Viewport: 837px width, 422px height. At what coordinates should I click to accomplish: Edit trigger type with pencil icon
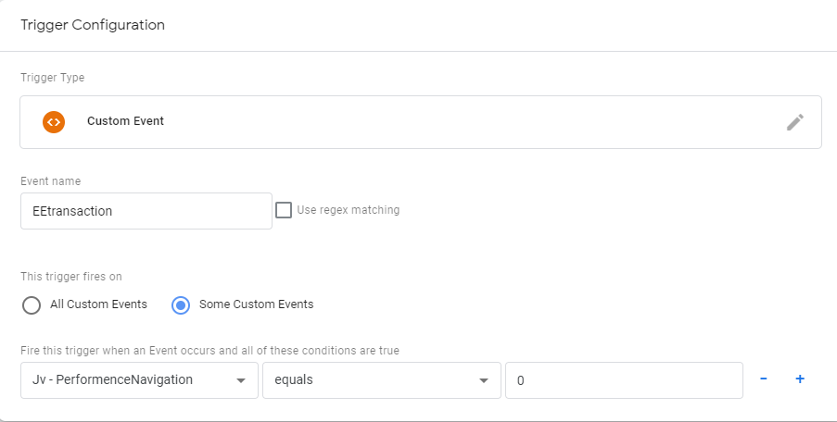coord(794,122)
